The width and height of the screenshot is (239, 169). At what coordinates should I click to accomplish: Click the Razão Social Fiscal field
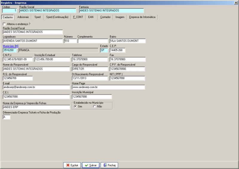point(33,32)
